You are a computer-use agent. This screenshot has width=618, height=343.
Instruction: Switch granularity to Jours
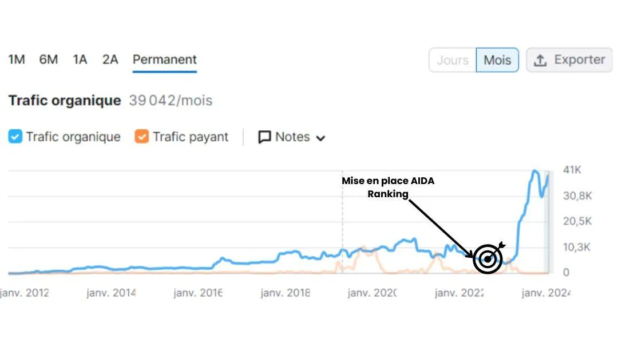click(x=453, y=60)
